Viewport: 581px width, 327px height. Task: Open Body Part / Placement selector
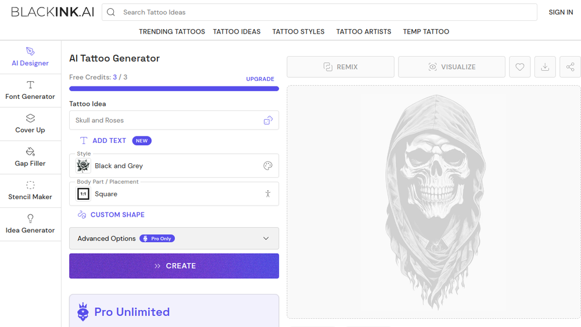point(174,193)
